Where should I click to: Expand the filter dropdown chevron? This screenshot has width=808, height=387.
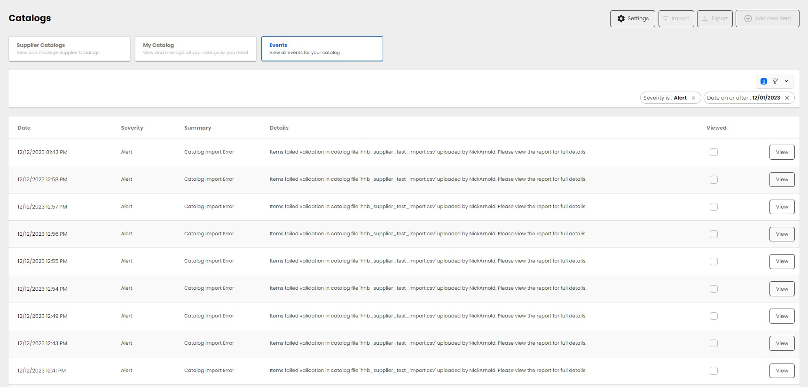pyautogui.click(x=786, y=81)
